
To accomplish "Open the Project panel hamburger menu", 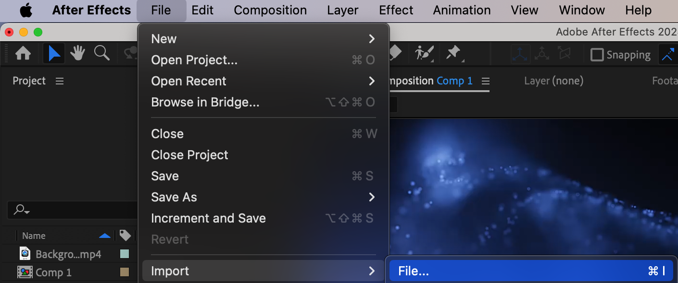I will coord(60,81).
